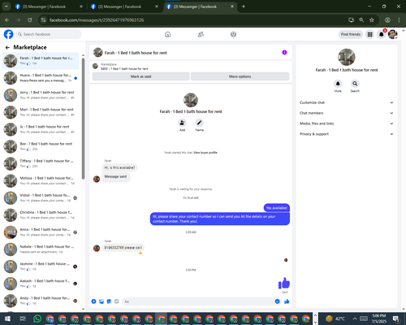Click the '8186332769 please call' message
The height and width of the screenshot is (325, 406).
click(x=123, y=248)
